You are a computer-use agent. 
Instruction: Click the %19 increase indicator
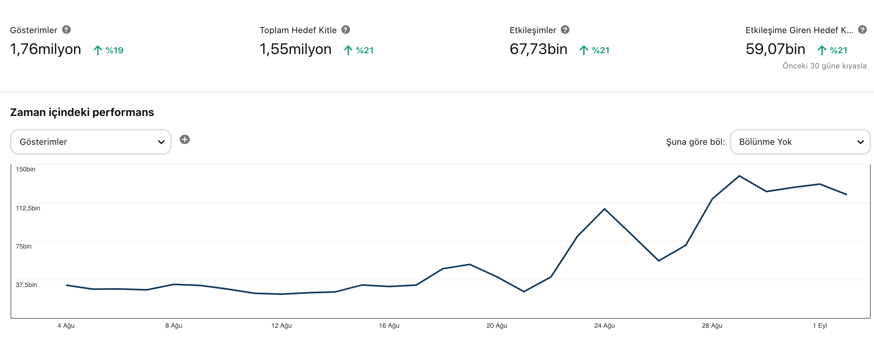pyautogui.click(x=109, y=50)
